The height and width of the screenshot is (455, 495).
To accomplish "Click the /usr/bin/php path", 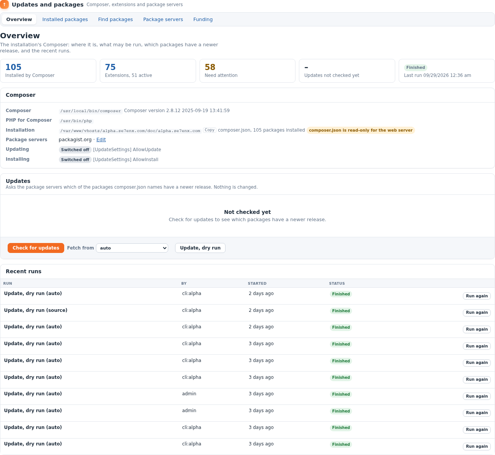I will (76, 121).
